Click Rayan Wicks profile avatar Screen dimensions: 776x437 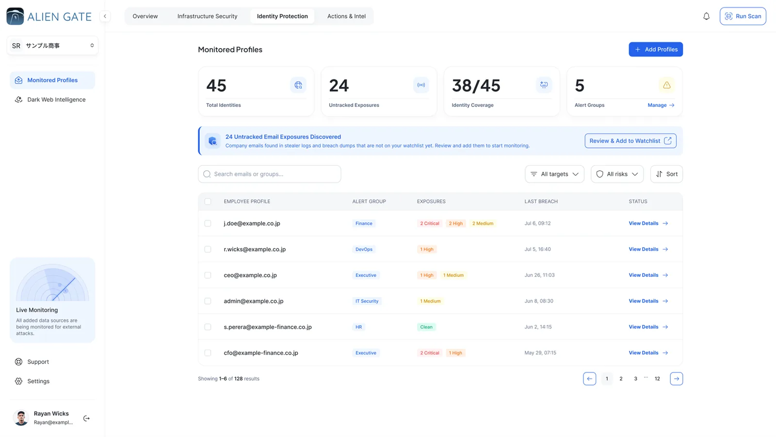(21, 418)
